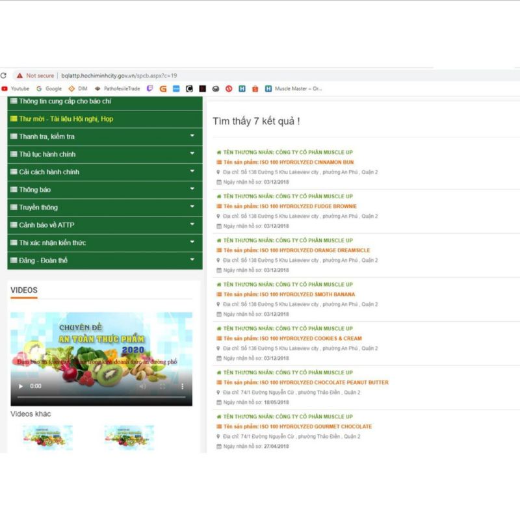Click the Not secure warning icon
Viewport: 520px width, 520px height.
point(20,75)
